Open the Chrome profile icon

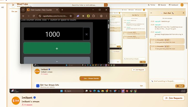coord(101,16)
